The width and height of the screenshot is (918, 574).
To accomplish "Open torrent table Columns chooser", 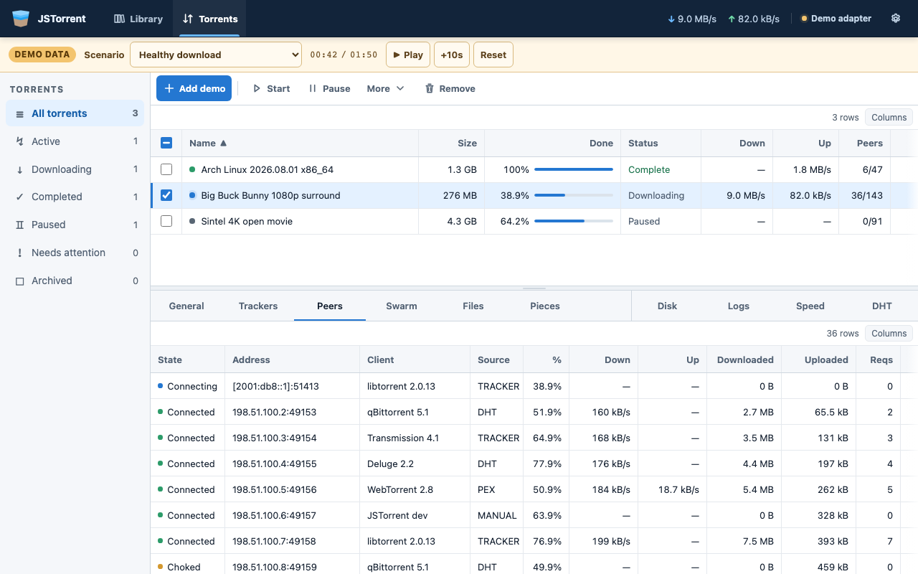I will click(889, 118).
